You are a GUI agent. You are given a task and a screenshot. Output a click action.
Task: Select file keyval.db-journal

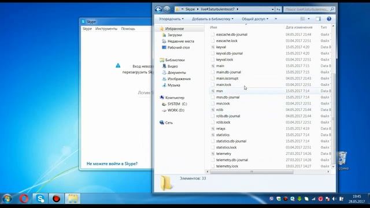pyautogui.click(x=230, y=53)
